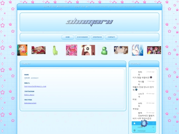Click the ahnmaru logo banner

89,22
